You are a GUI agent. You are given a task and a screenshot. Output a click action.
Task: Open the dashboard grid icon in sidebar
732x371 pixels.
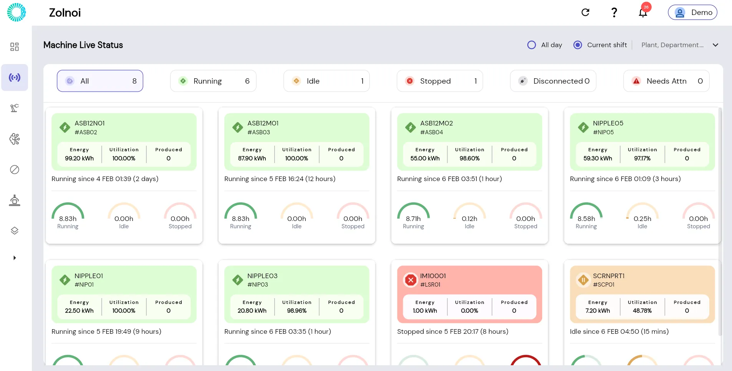15,47
